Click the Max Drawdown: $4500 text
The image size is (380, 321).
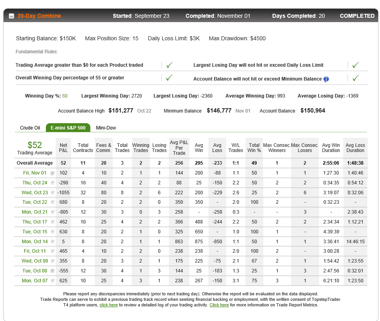pyautogui.click(x=237, y=38)
